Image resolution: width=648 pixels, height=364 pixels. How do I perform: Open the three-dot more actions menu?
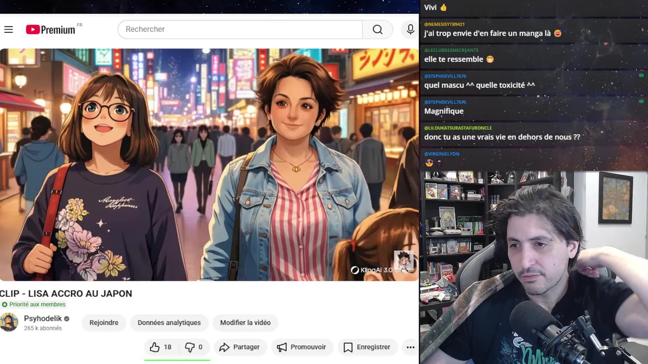[x=411, y=347]
